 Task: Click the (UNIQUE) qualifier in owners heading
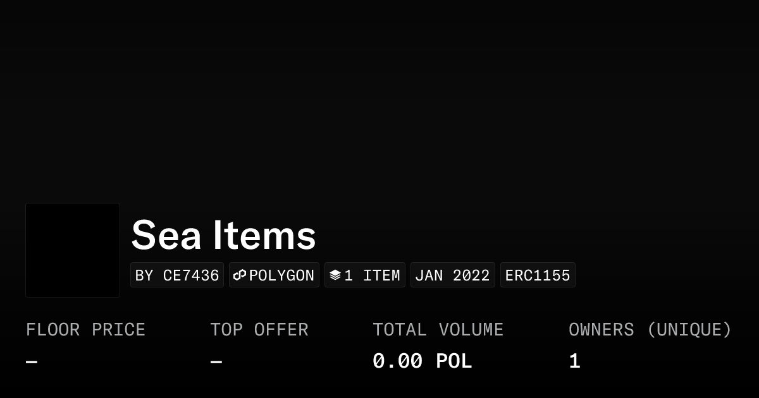coord(689,330)
